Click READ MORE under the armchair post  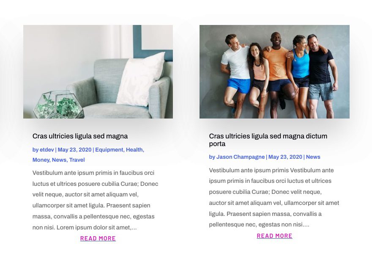pos(98,238)
